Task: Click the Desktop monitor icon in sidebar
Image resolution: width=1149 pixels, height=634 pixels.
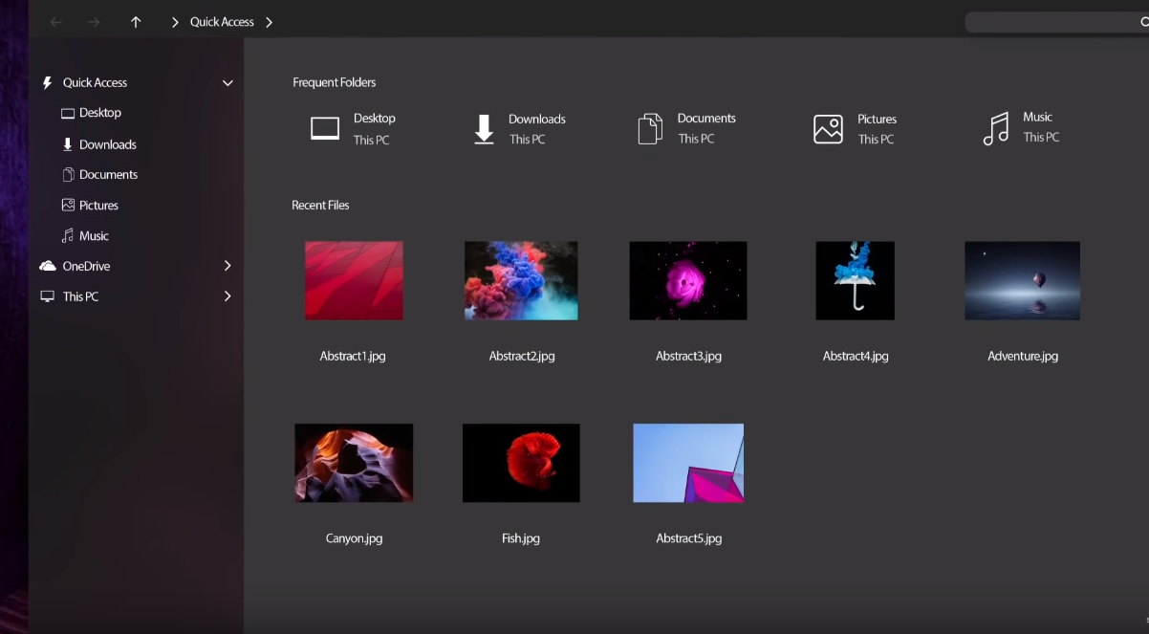Action: coord(68,113)
